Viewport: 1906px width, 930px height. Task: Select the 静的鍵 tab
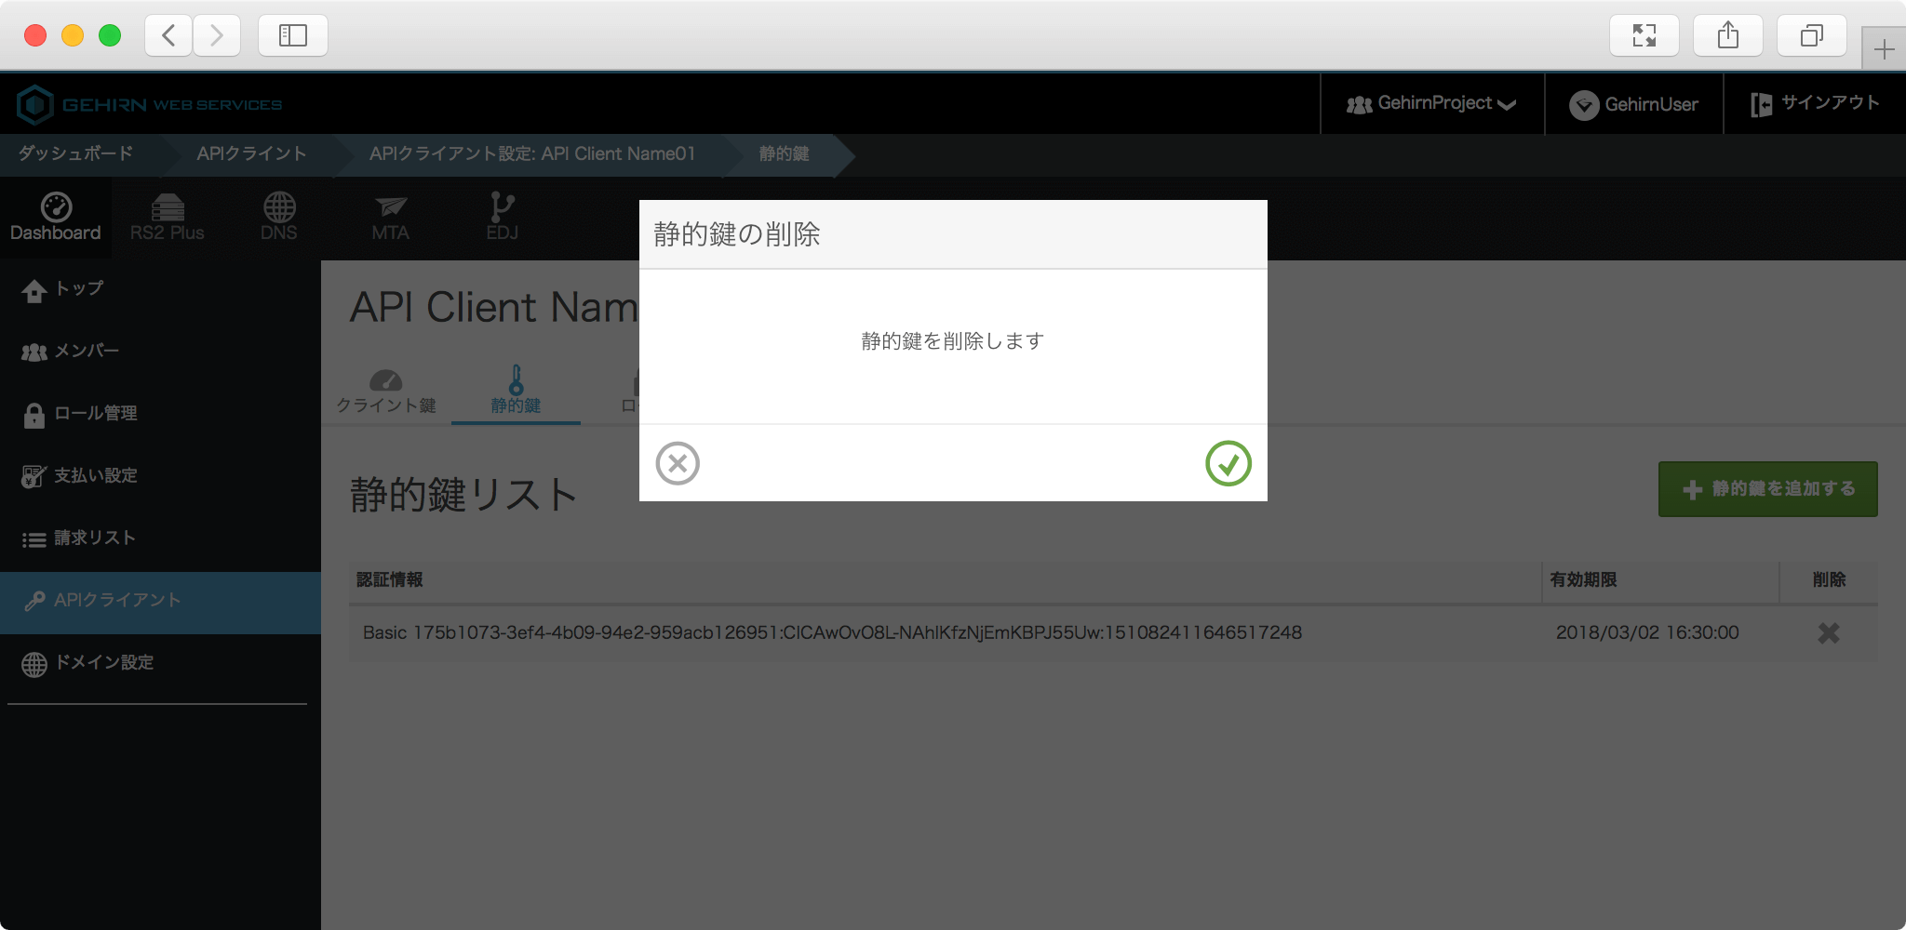coord(516,392)
